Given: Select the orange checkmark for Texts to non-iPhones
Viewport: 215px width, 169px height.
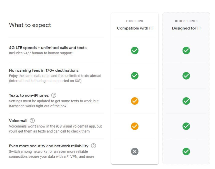Looking at the screenshot, I should [x=135, y=101].
